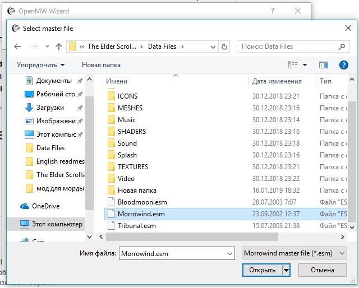Click Data Files in address breadcrumb
The image size is (359, 288).
click(x=162, y=47)
